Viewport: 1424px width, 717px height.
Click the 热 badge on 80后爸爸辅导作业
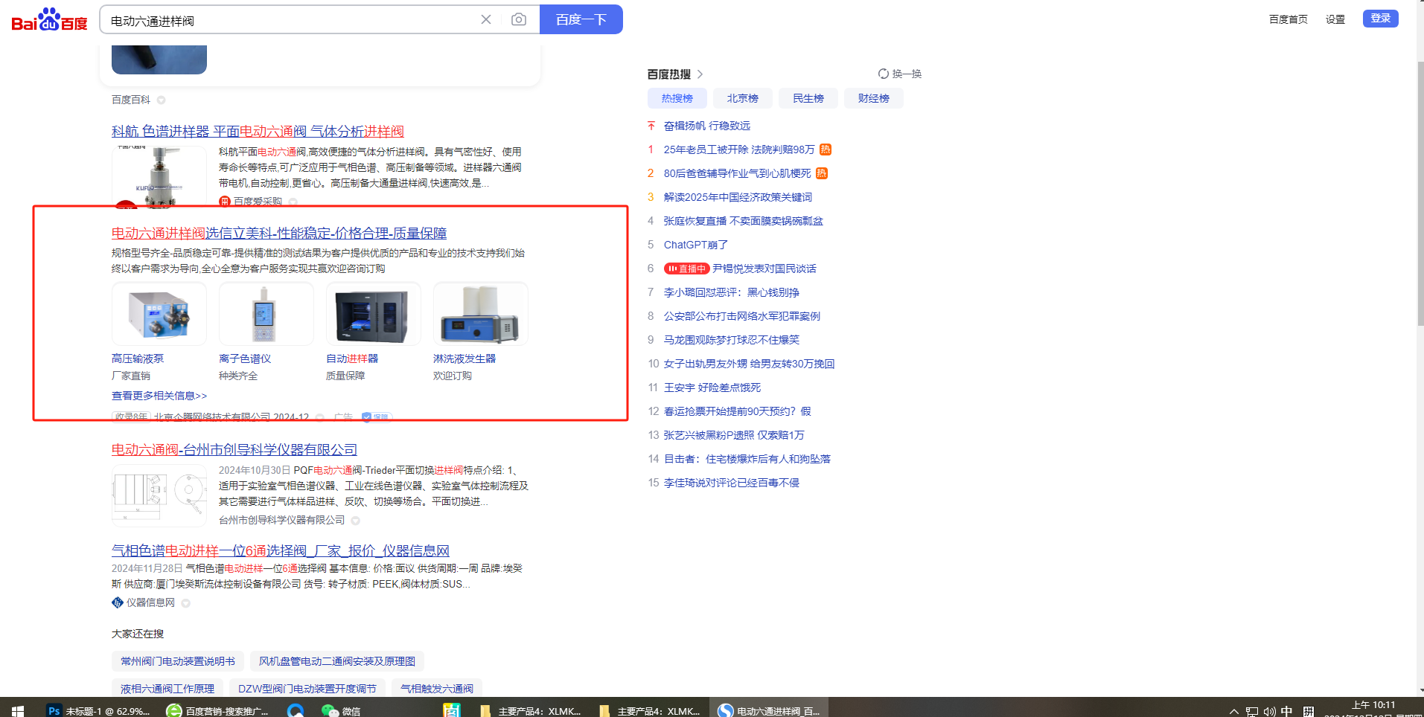click(822, 173)
